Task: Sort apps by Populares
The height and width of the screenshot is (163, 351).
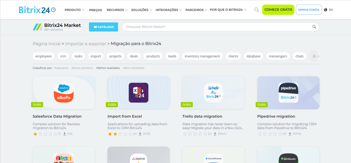Action: (x=61, y=68)
